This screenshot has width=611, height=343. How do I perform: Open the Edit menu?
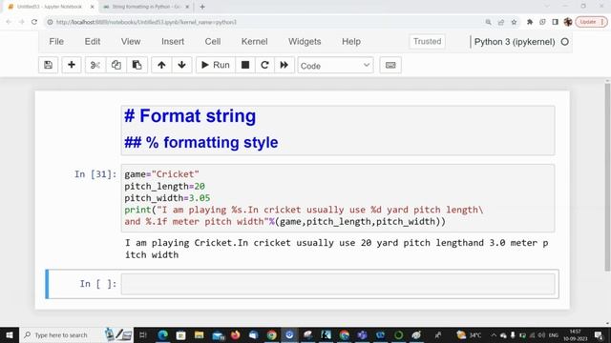tap(93, 42)
